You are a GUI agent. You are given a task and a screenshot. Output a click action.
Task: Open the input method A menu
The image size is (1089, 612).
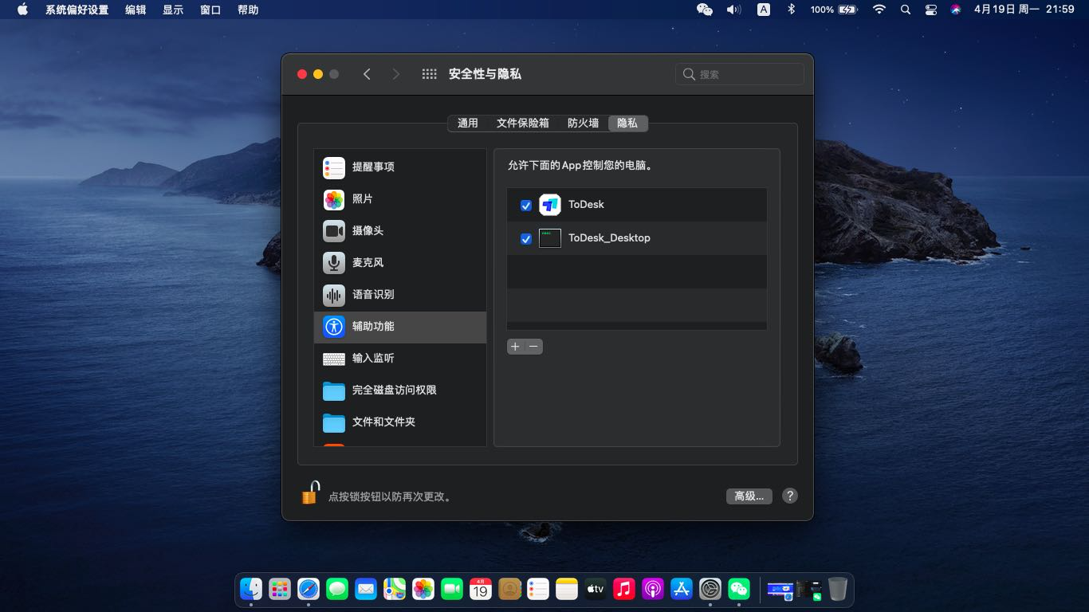[764, 10]
